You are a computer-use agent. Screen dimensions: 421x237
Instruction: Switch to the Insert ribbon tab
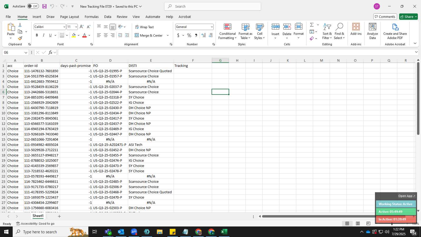pos(37,17)
